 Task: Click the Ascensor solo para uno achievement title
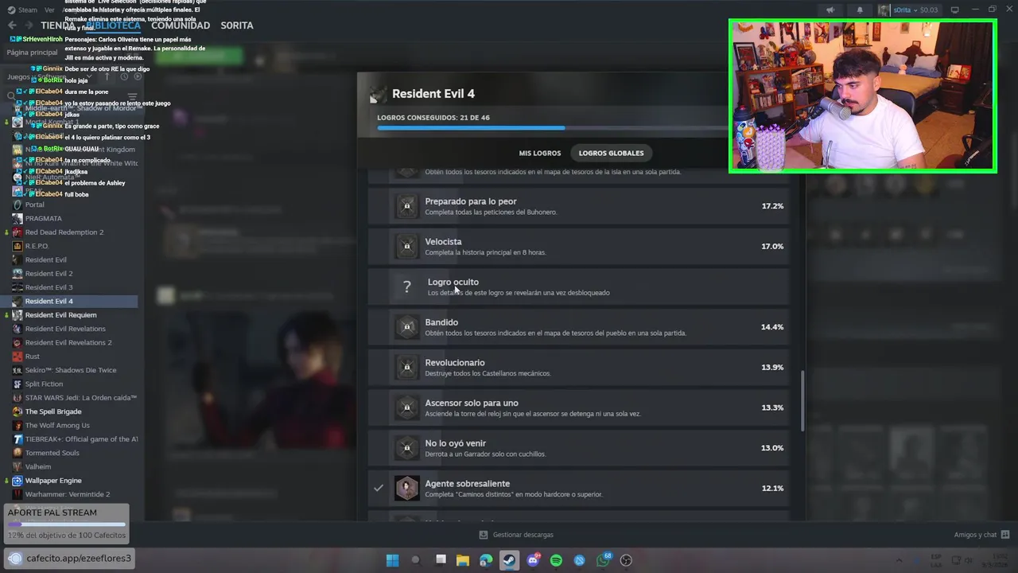tap(472, 403)
